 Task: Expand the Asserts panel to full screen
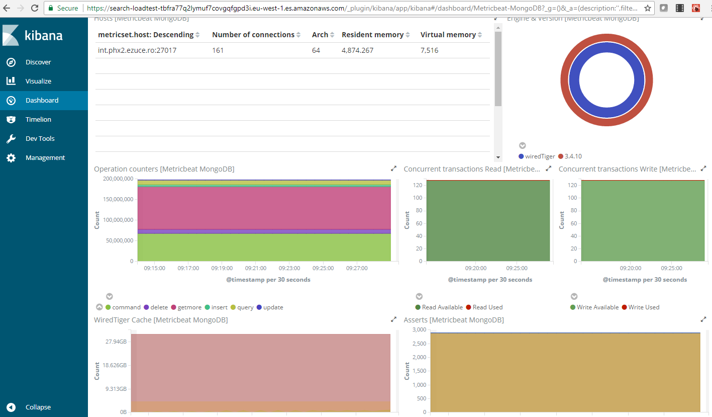[x=703, y=319]
